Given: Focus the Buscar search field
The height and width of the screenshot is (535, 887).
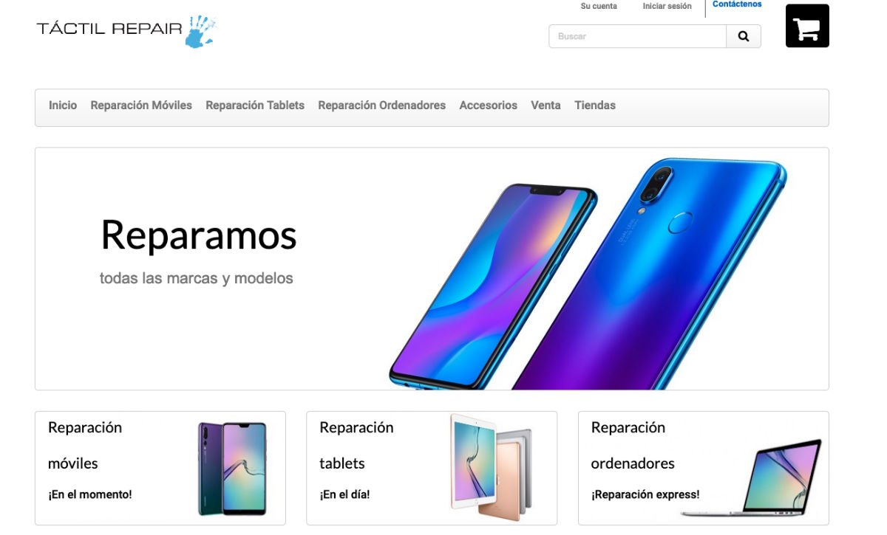Looking at the screenshot, I should tap(638, 36).
